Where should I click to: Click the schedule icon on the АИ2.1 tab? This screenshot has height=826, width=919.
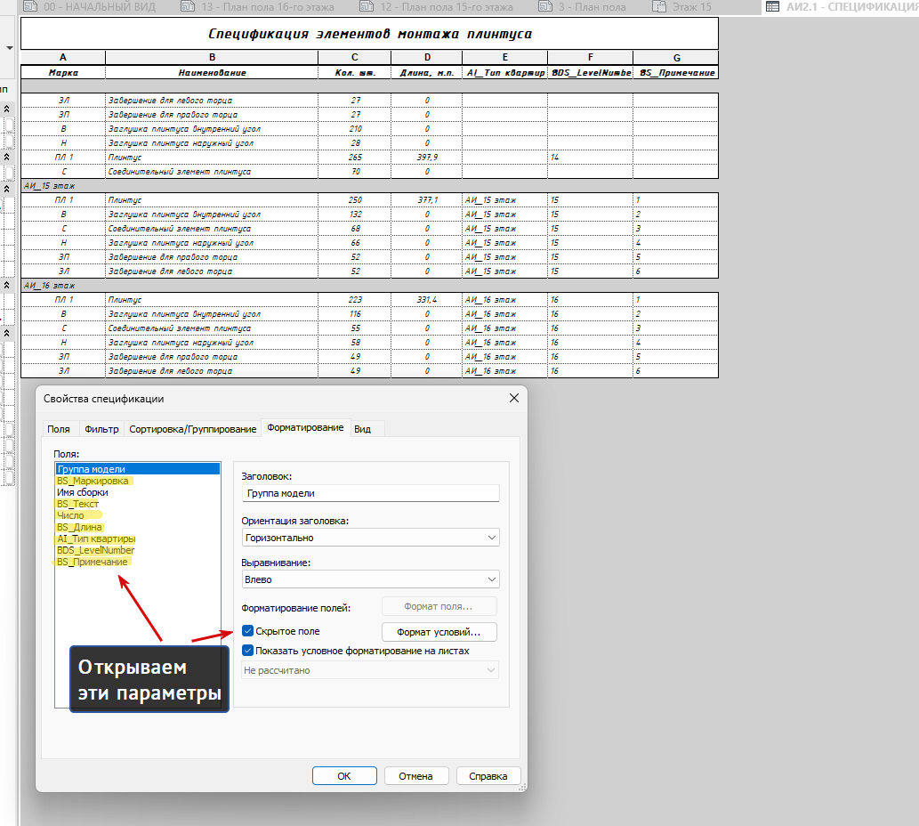click(772, 7)
